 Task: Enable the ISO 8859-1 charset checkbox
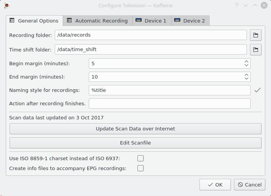click(140, 158)
